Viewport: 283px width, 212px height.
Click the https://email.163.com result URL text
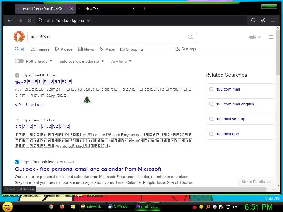coord(40,120)
